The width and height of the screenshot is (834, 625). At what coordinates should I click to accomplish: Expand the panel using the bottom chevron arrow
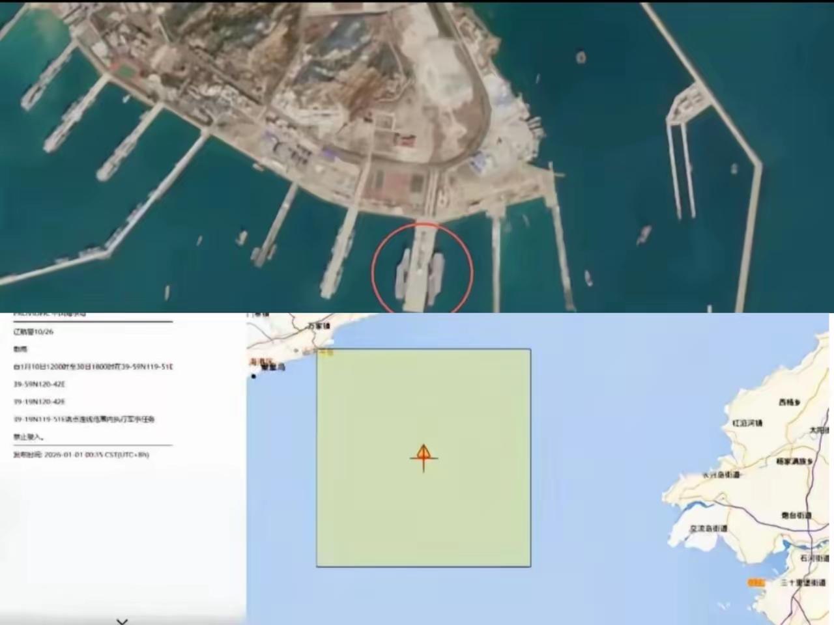click(x=121, y=621)
